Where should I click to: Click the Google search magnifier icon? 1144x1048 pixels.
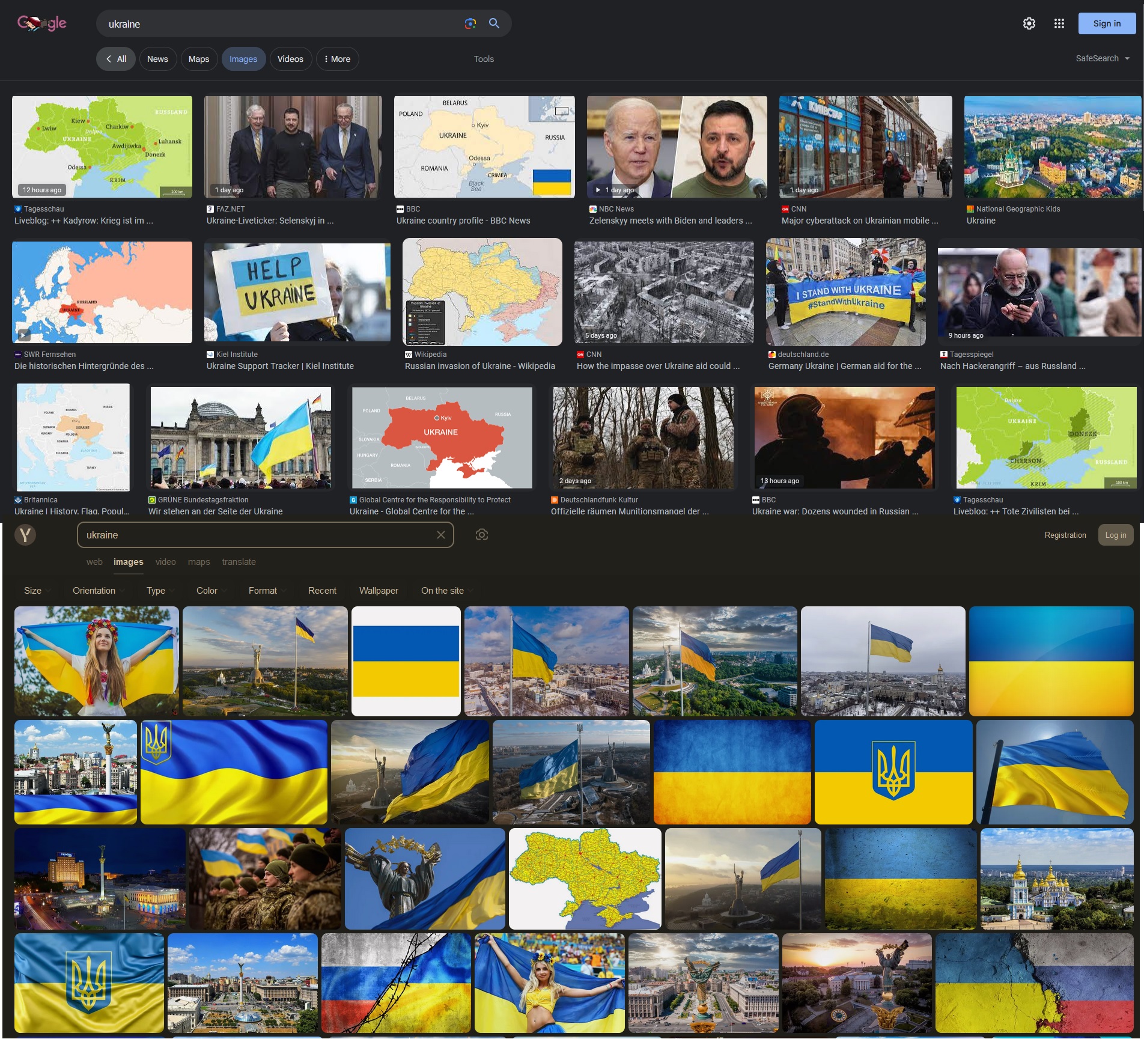(x=494, y=23)
